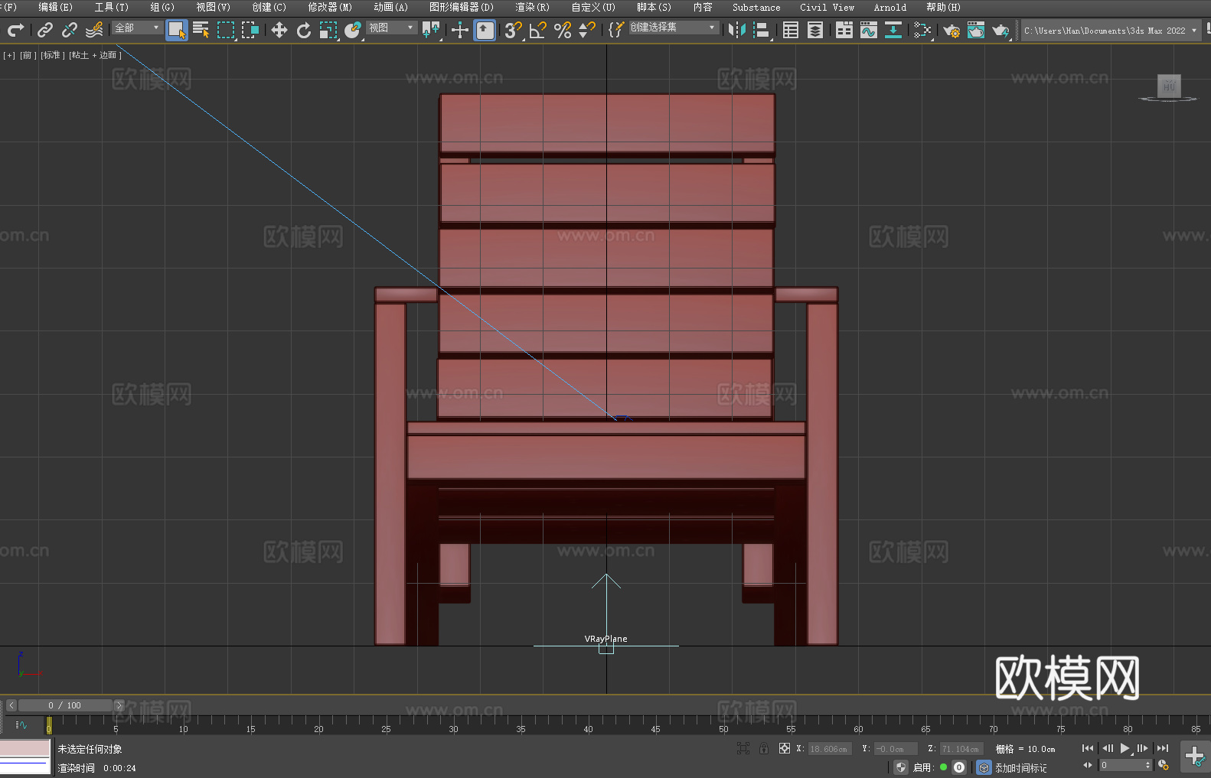Open Render Setup teapot gear icon
The image size is (1211, 778).
pyautogui.click(x=951, y=30)
